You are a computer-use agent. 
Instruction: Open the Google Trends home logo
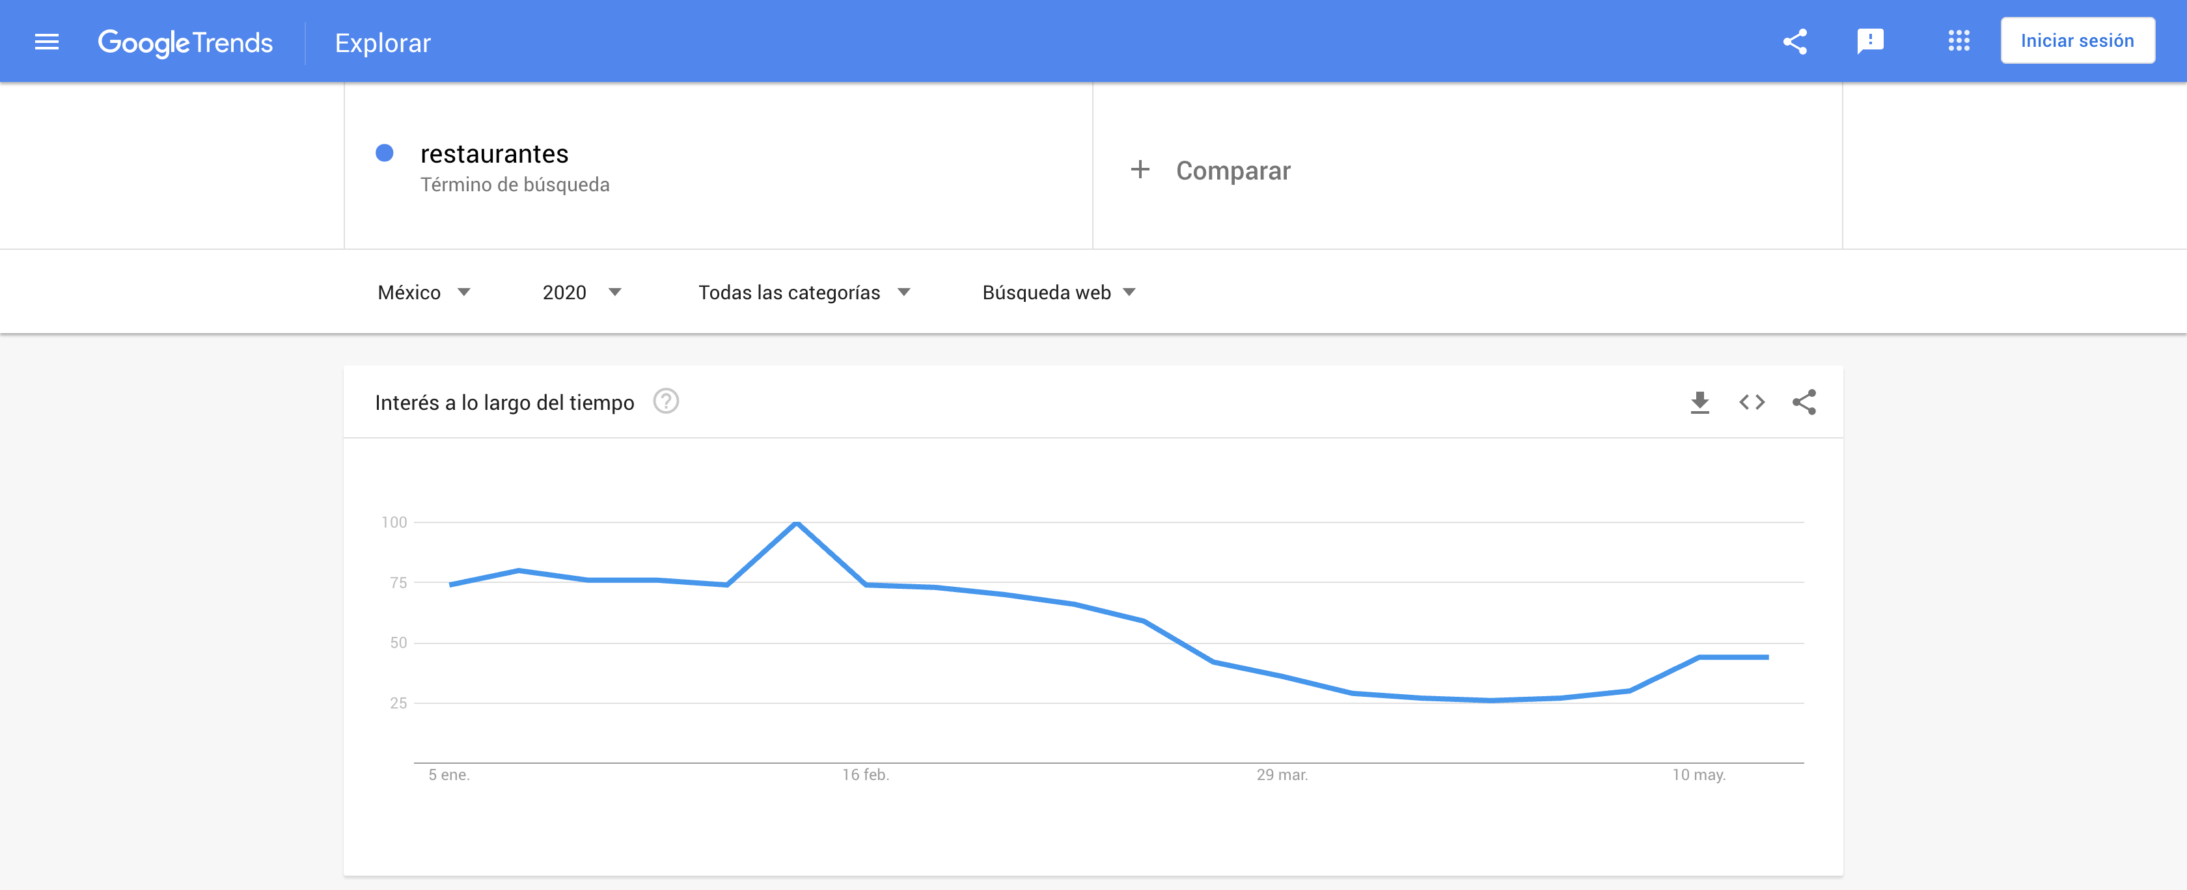185,42
